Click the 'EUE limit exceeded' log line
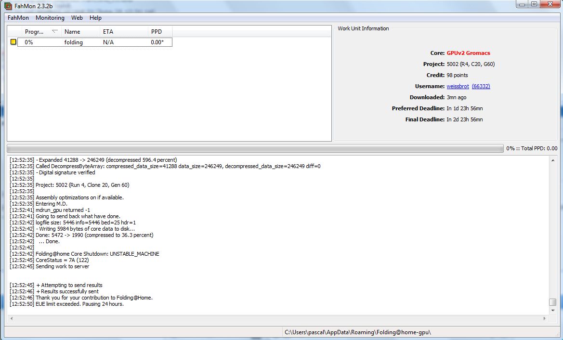 (67, 304)
